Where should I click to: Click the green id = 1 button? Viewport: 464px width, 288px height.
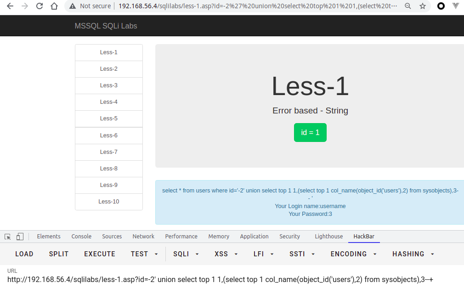310,133
